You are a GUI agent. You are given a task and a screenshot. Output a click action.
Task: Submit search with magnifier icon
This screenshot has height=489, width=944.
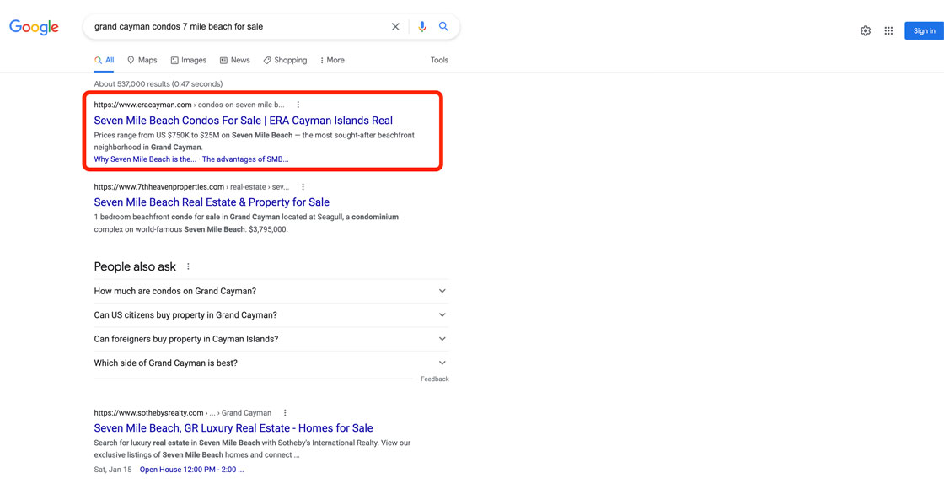click(x=443, y=26)
